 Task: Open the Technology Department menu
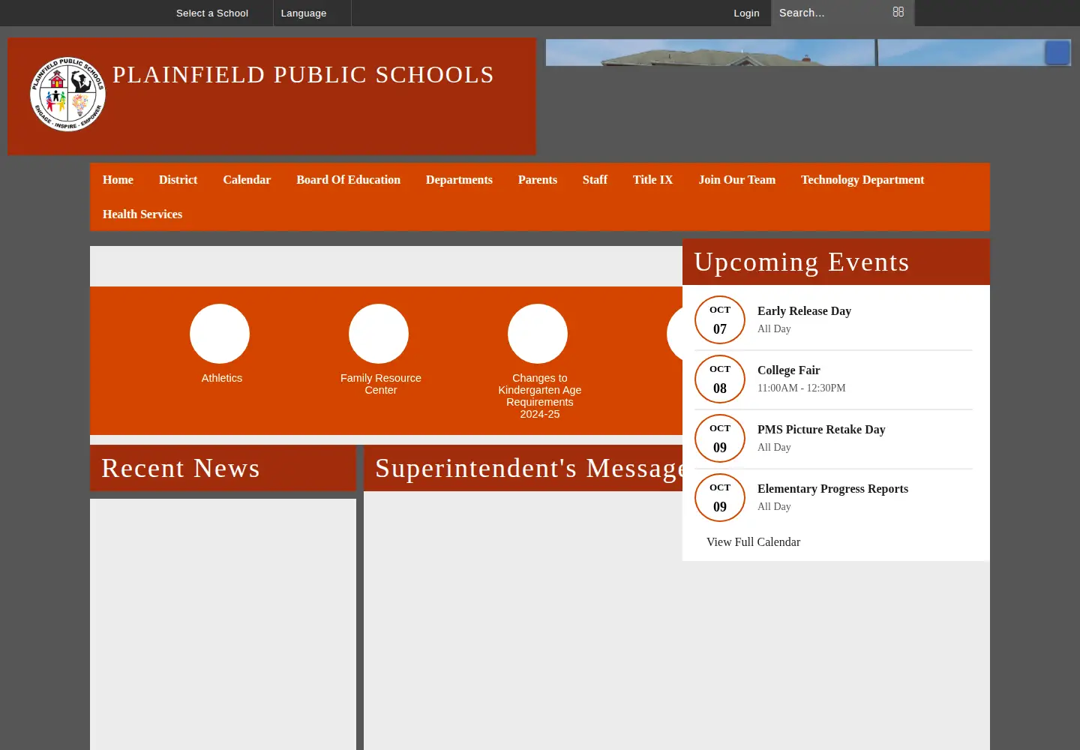[862, 180]
